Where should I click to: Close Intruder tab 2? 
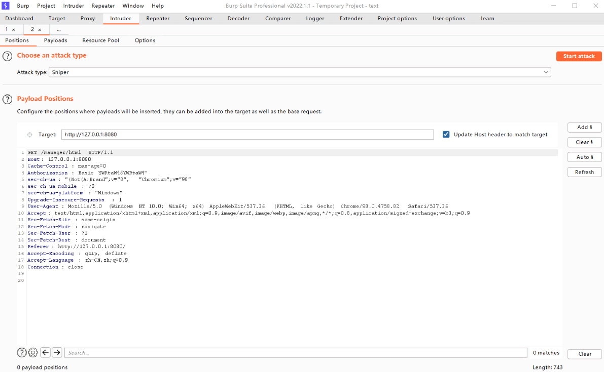[x=40, y=29]
